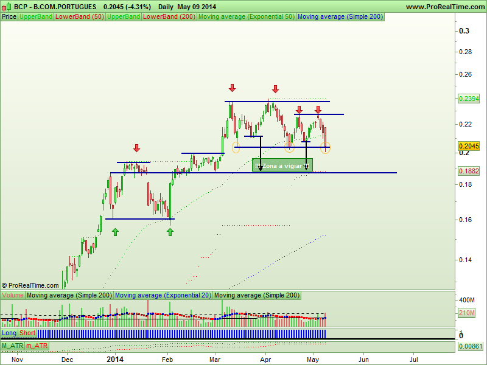Open Moving average (Exponential 50) label
Image resolution: width=487 pixels, height=365 pixels.
click(x=247, y=17)
